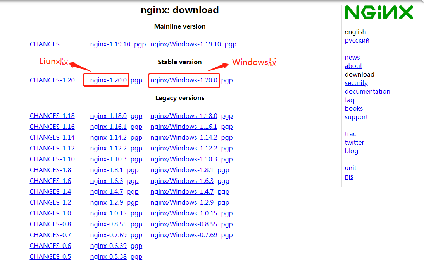Open CHANGES-1.20 link
Viewport: 424px width, 265px height.
click(x=52, y=80)
